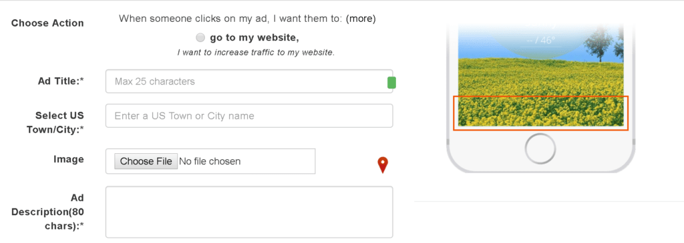Screen dimensions: 684x243
Task: Select the "go to my website" radio button
Action: [200, 38]
